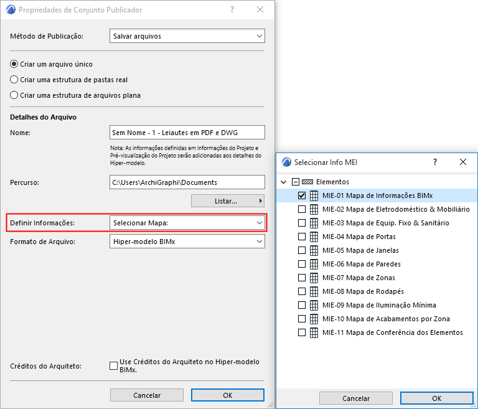Click the grid icon for MIE-08 Mapa de Rodapés
The height and width of the screenshot is (409, 478).
pos(314,291)
